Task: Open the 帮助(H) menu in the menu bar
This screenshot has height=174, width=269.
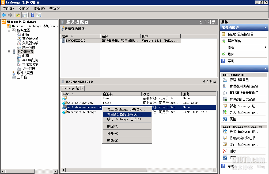Action: [x=55, y=9]
